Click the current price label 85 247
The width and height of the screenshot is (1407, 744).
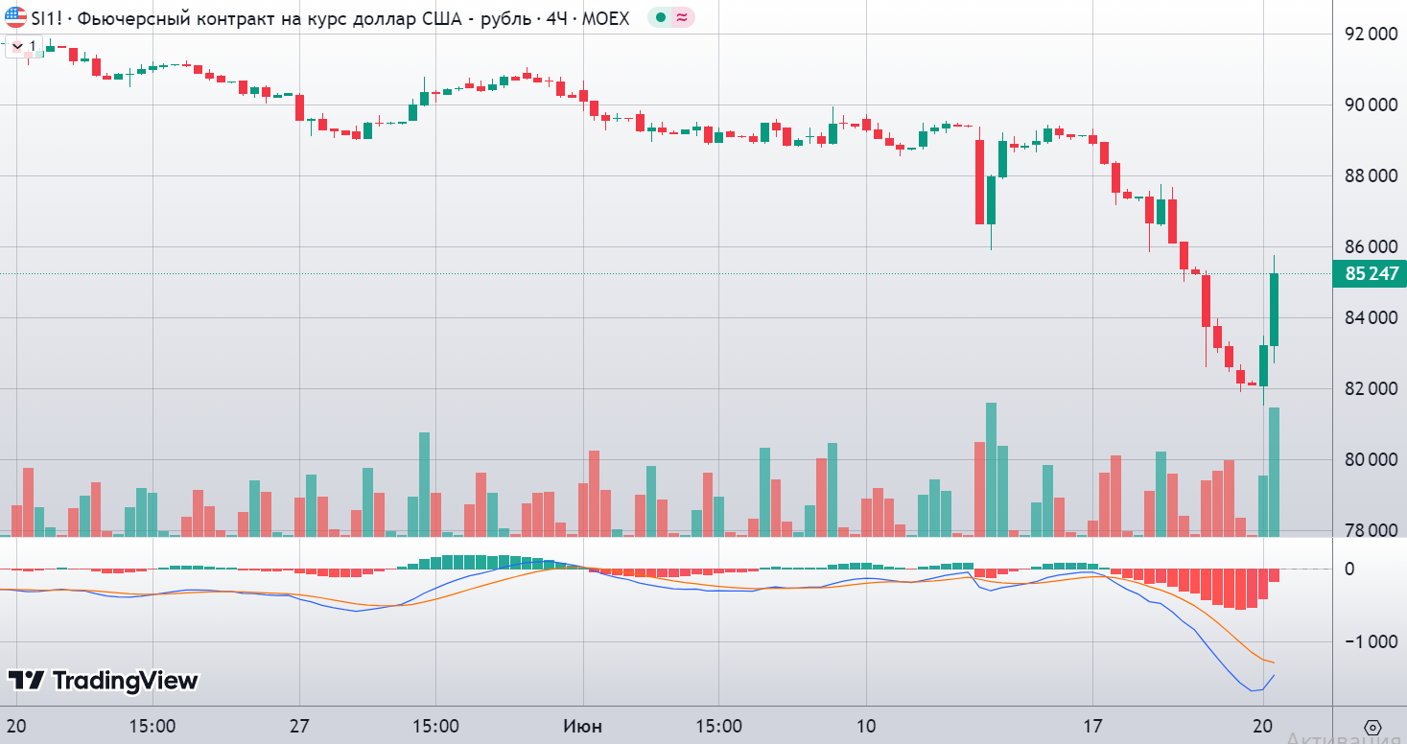click(1371, 273)
